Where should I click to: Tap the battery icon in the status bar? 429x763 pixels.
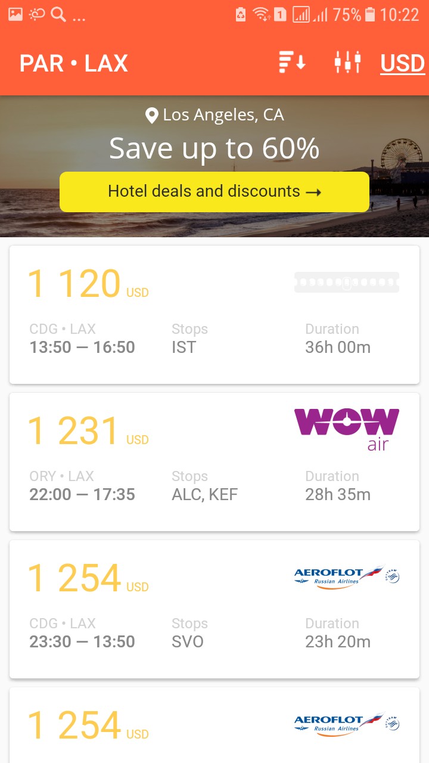click(x=370, y=14)
